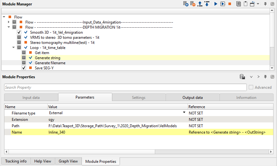Collapse the Loop - 1it_time_table node
This screenshot has width=277, height=166.
point(13,48)
